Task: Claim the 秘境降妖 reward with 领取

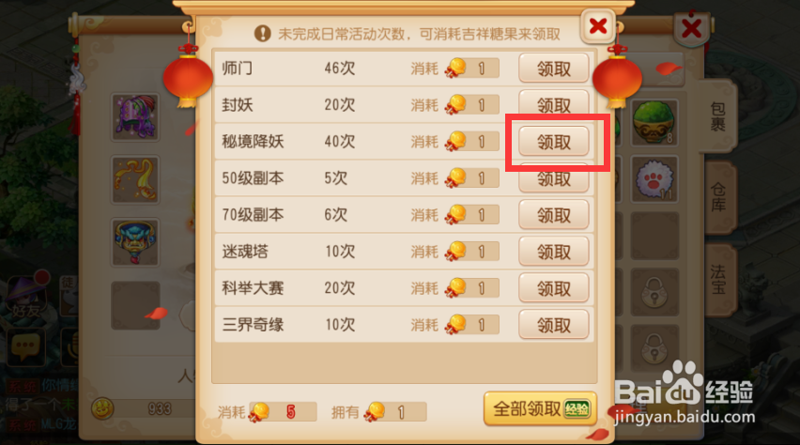Action: click(554, 142)
